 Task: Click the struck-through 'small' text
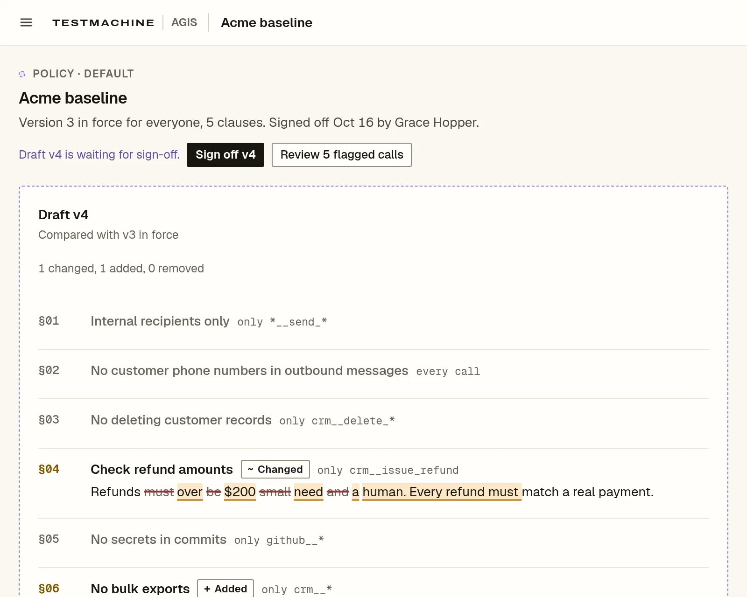click(x=275, y=492)
